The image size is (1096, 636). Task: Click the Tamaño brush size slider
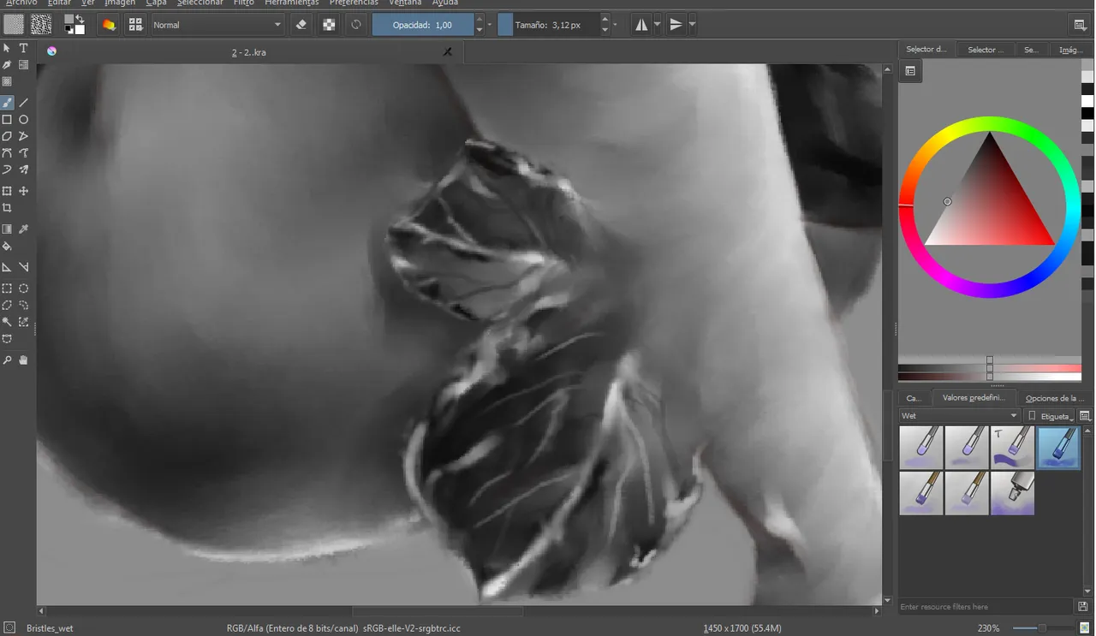point(548,25)
